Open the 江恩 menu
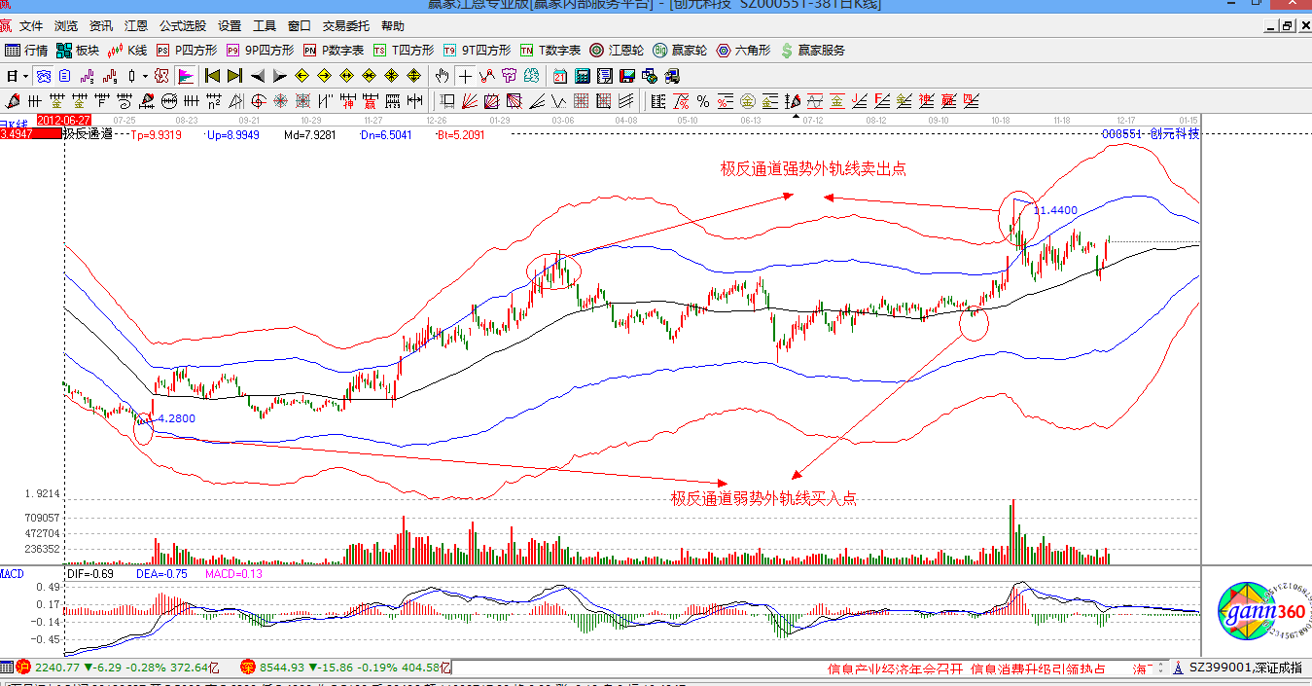Viewport: 1312px width, 686px height. click(x=136, y=26)
